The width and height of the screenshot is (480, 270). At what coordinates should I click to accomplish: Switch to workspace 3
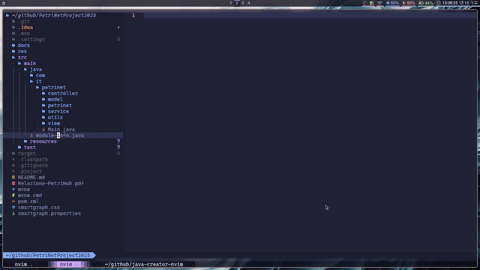(x=243, y=3)
